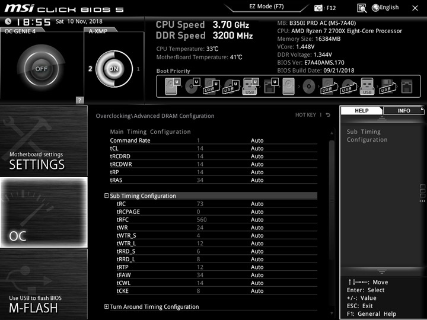Choose A-XMP profile 2
Image resolution: width=427 pixels, height=320 pixels.
pyautogui.click(x=90, y=69)
